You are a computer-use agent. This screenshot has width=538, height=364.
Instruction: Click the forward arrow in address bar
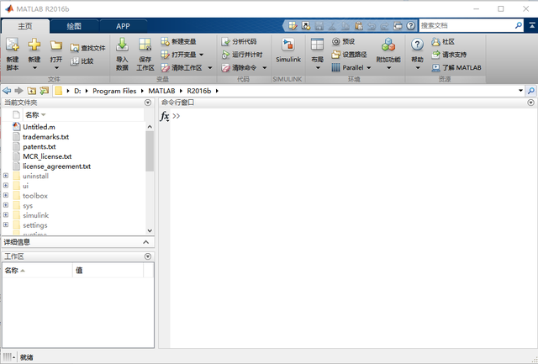pyautogui.click(x=18, y=91)
